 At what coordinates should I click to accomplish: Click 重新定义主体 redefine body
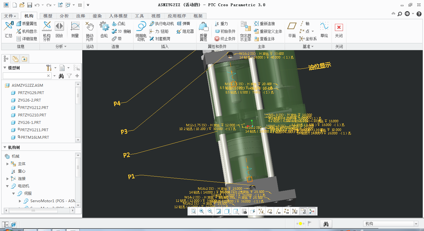(268, 31)
